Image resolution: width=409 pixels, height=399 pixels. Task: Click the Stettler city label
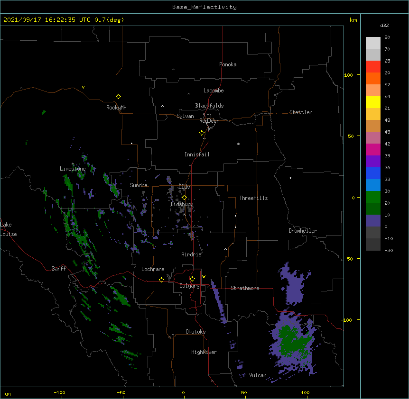coord(301,112)
